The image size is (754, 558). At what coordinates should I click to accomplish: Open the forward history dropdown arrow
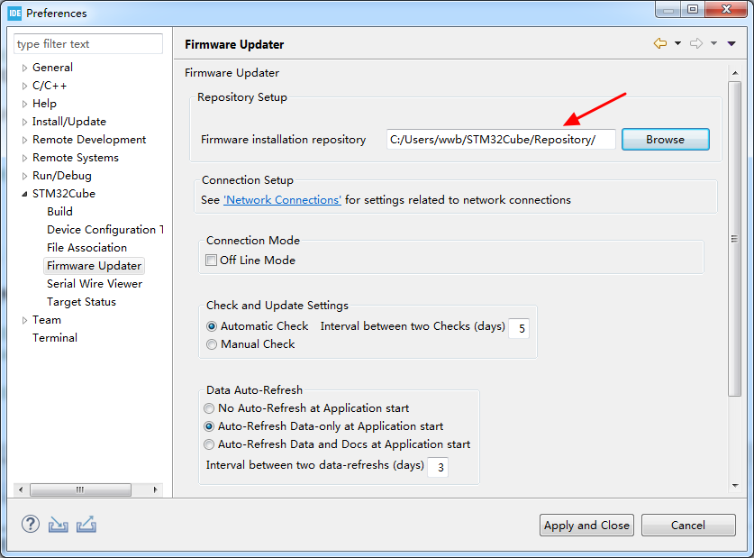point(713,43)
